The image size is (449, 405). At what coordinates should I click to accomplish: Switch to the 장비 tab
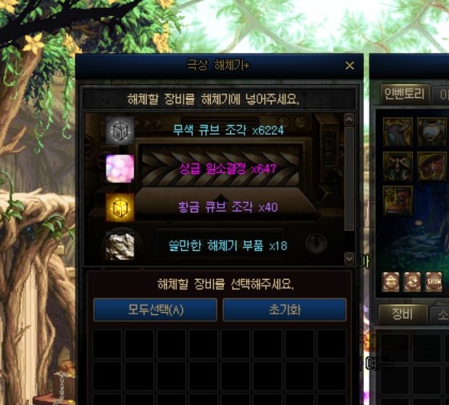(402, 314)
